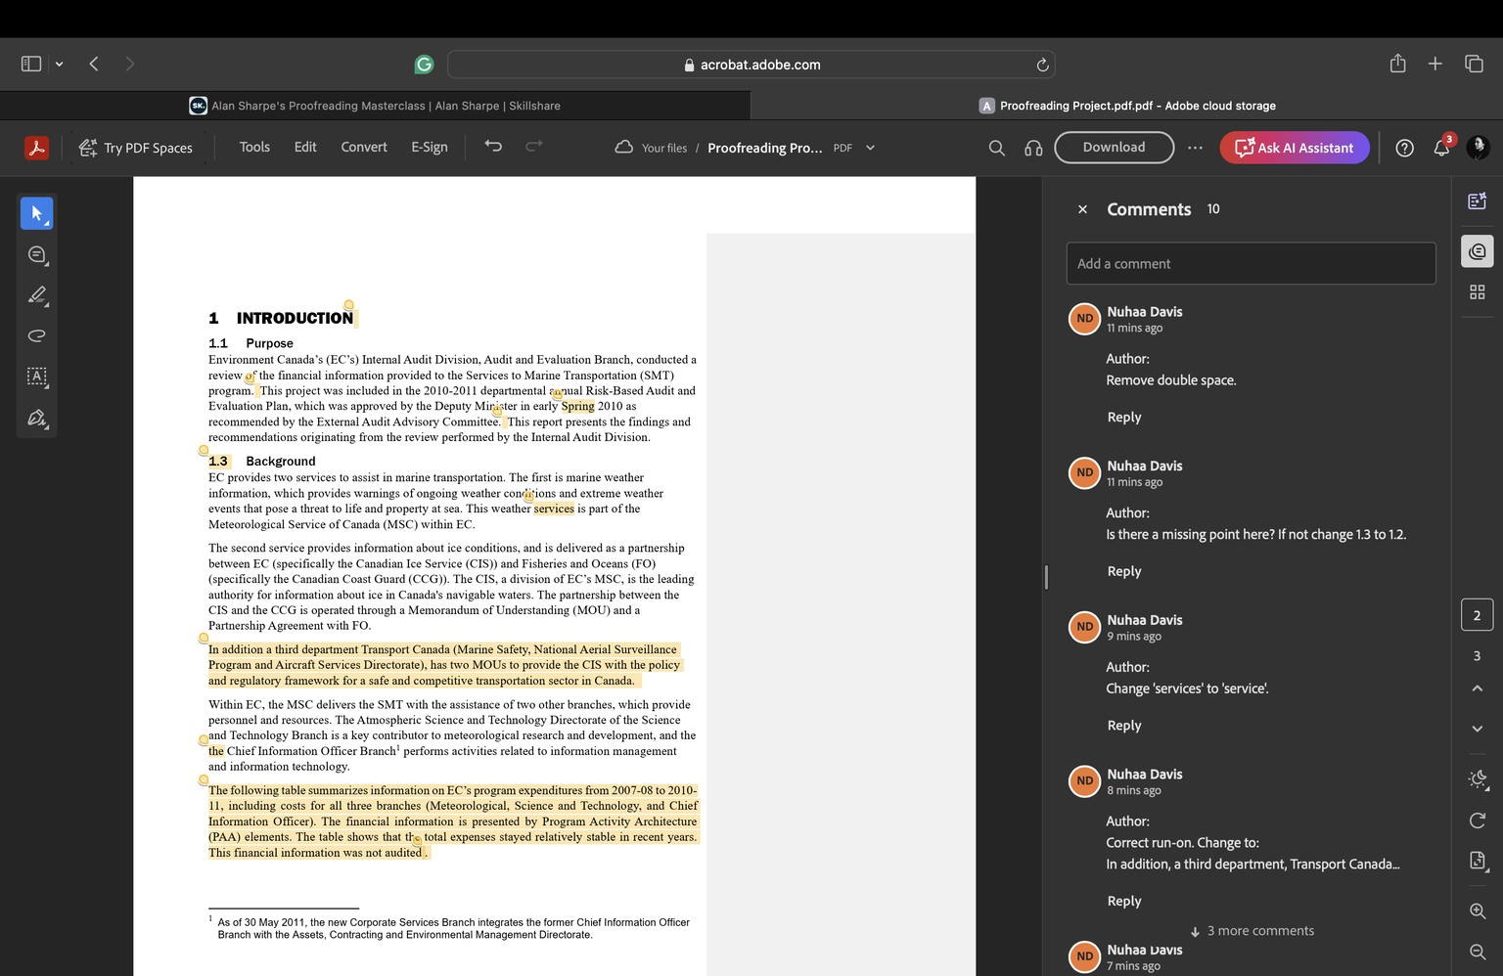The image size is (1503, 976).
Task: Select the highlighted '1.3' heading number
Action: 218,461
